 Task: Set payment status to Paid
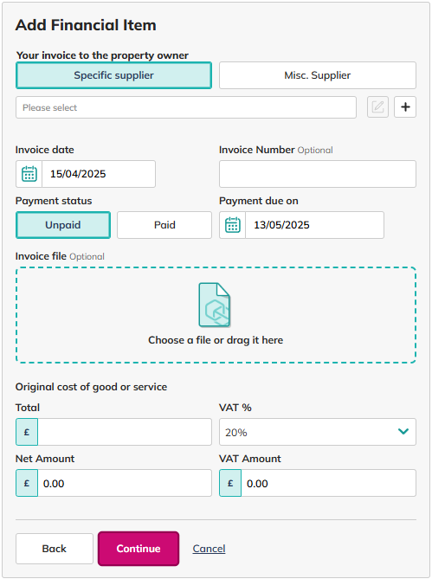coord(164,225)
